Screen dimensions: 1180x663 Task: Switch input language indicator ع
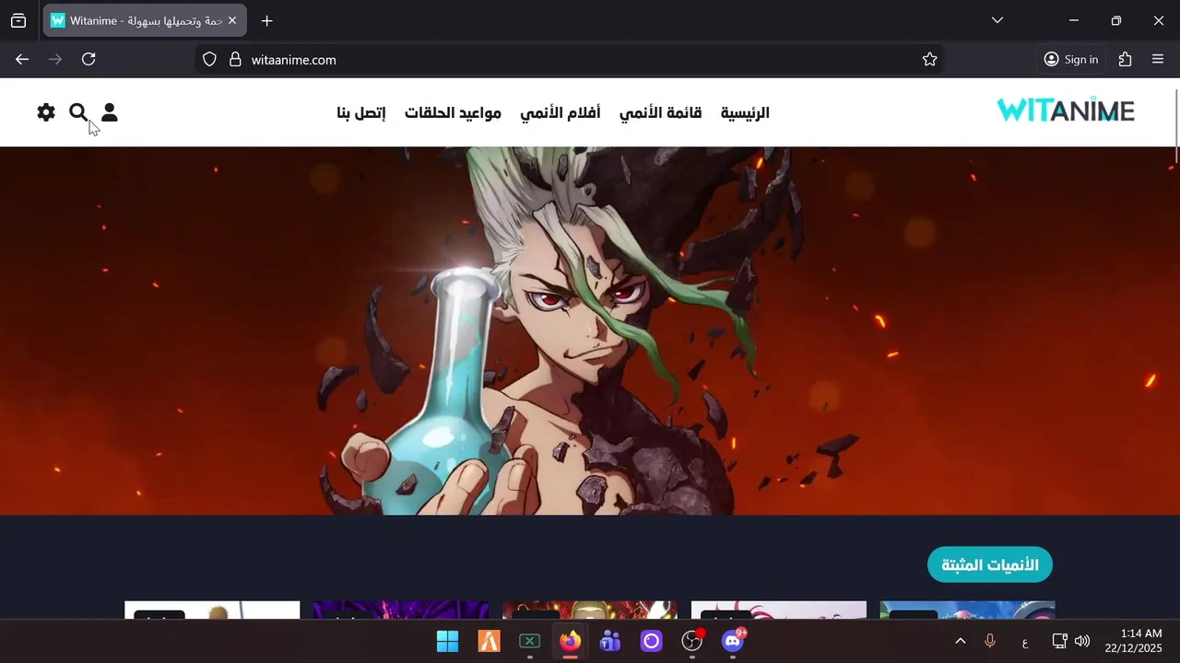pos(1024,641)
